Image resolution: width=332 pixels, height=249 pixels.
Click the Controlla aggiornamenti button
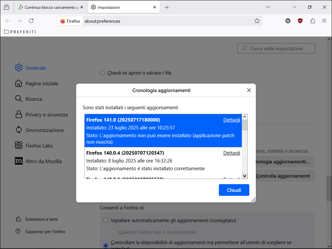[285, 176]
